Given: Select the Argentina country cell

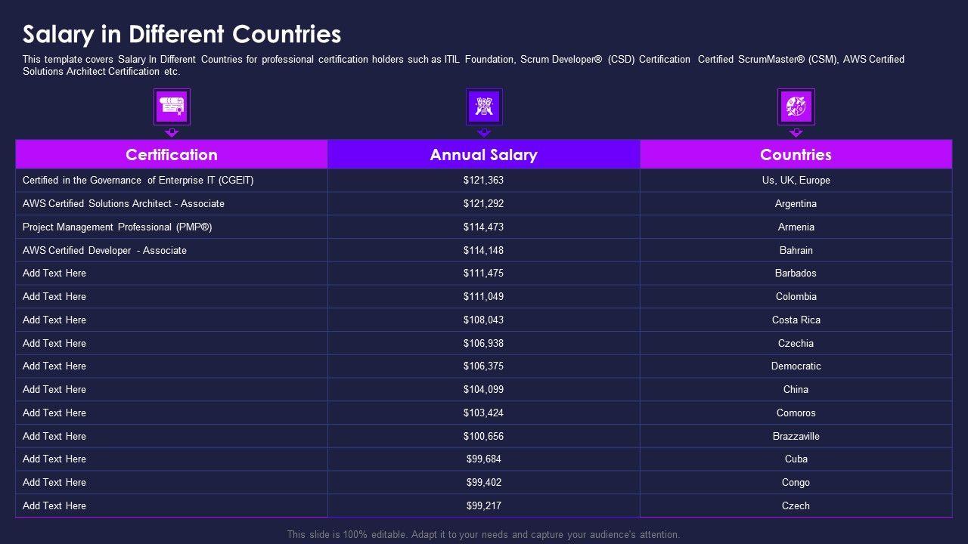Looking at the screenshot, I should pyautogui.click(x=796, y=203).
